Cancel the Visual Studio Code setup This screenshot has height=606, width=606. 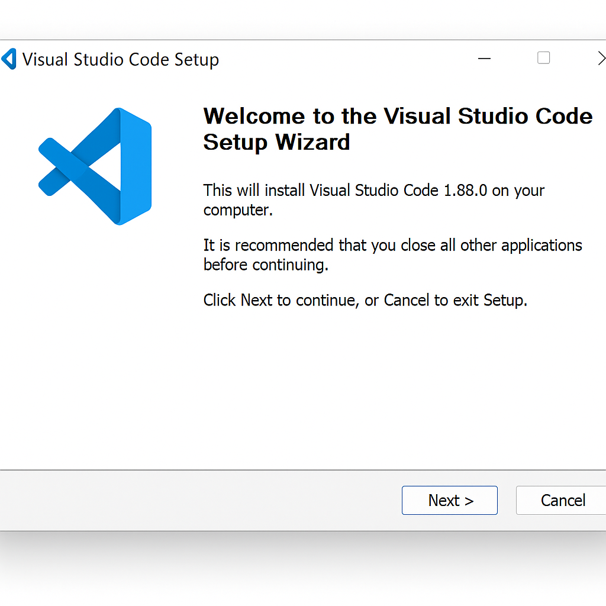[562, 501]
